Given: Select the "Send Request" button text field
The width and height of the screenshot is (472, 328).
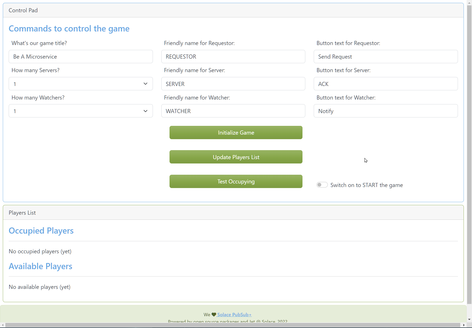Looking at the screenshot, I should pos(385,57).
